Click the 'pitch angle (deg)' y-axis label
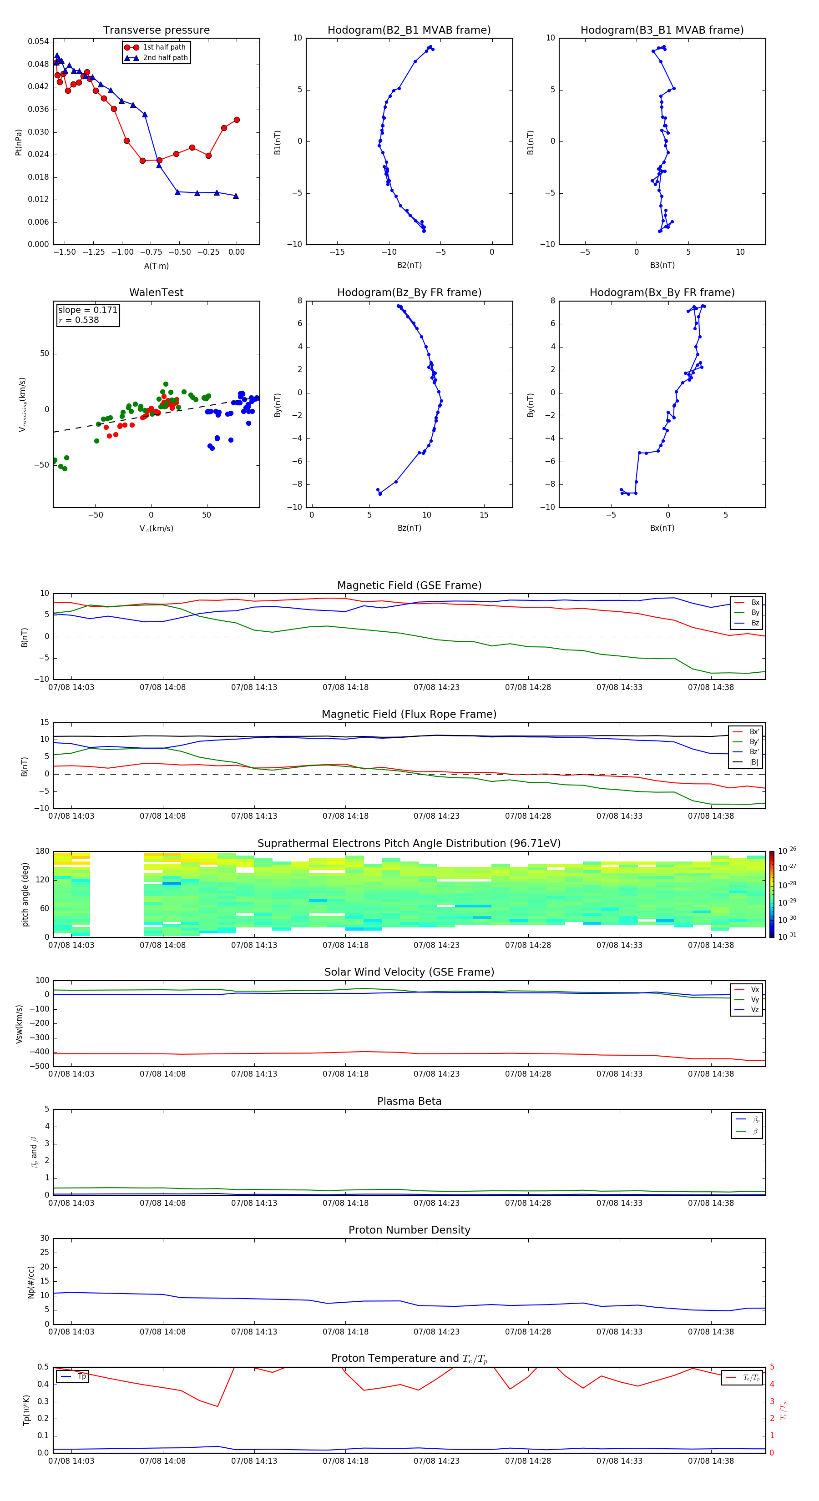 point(25,894)
